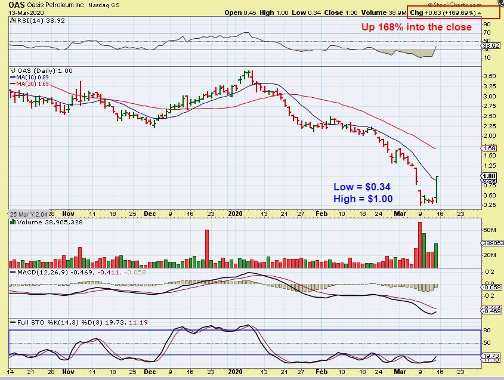Click the Close 1.00 header value
The width and height of the screenshot is (504, 380).
[341, 13]
